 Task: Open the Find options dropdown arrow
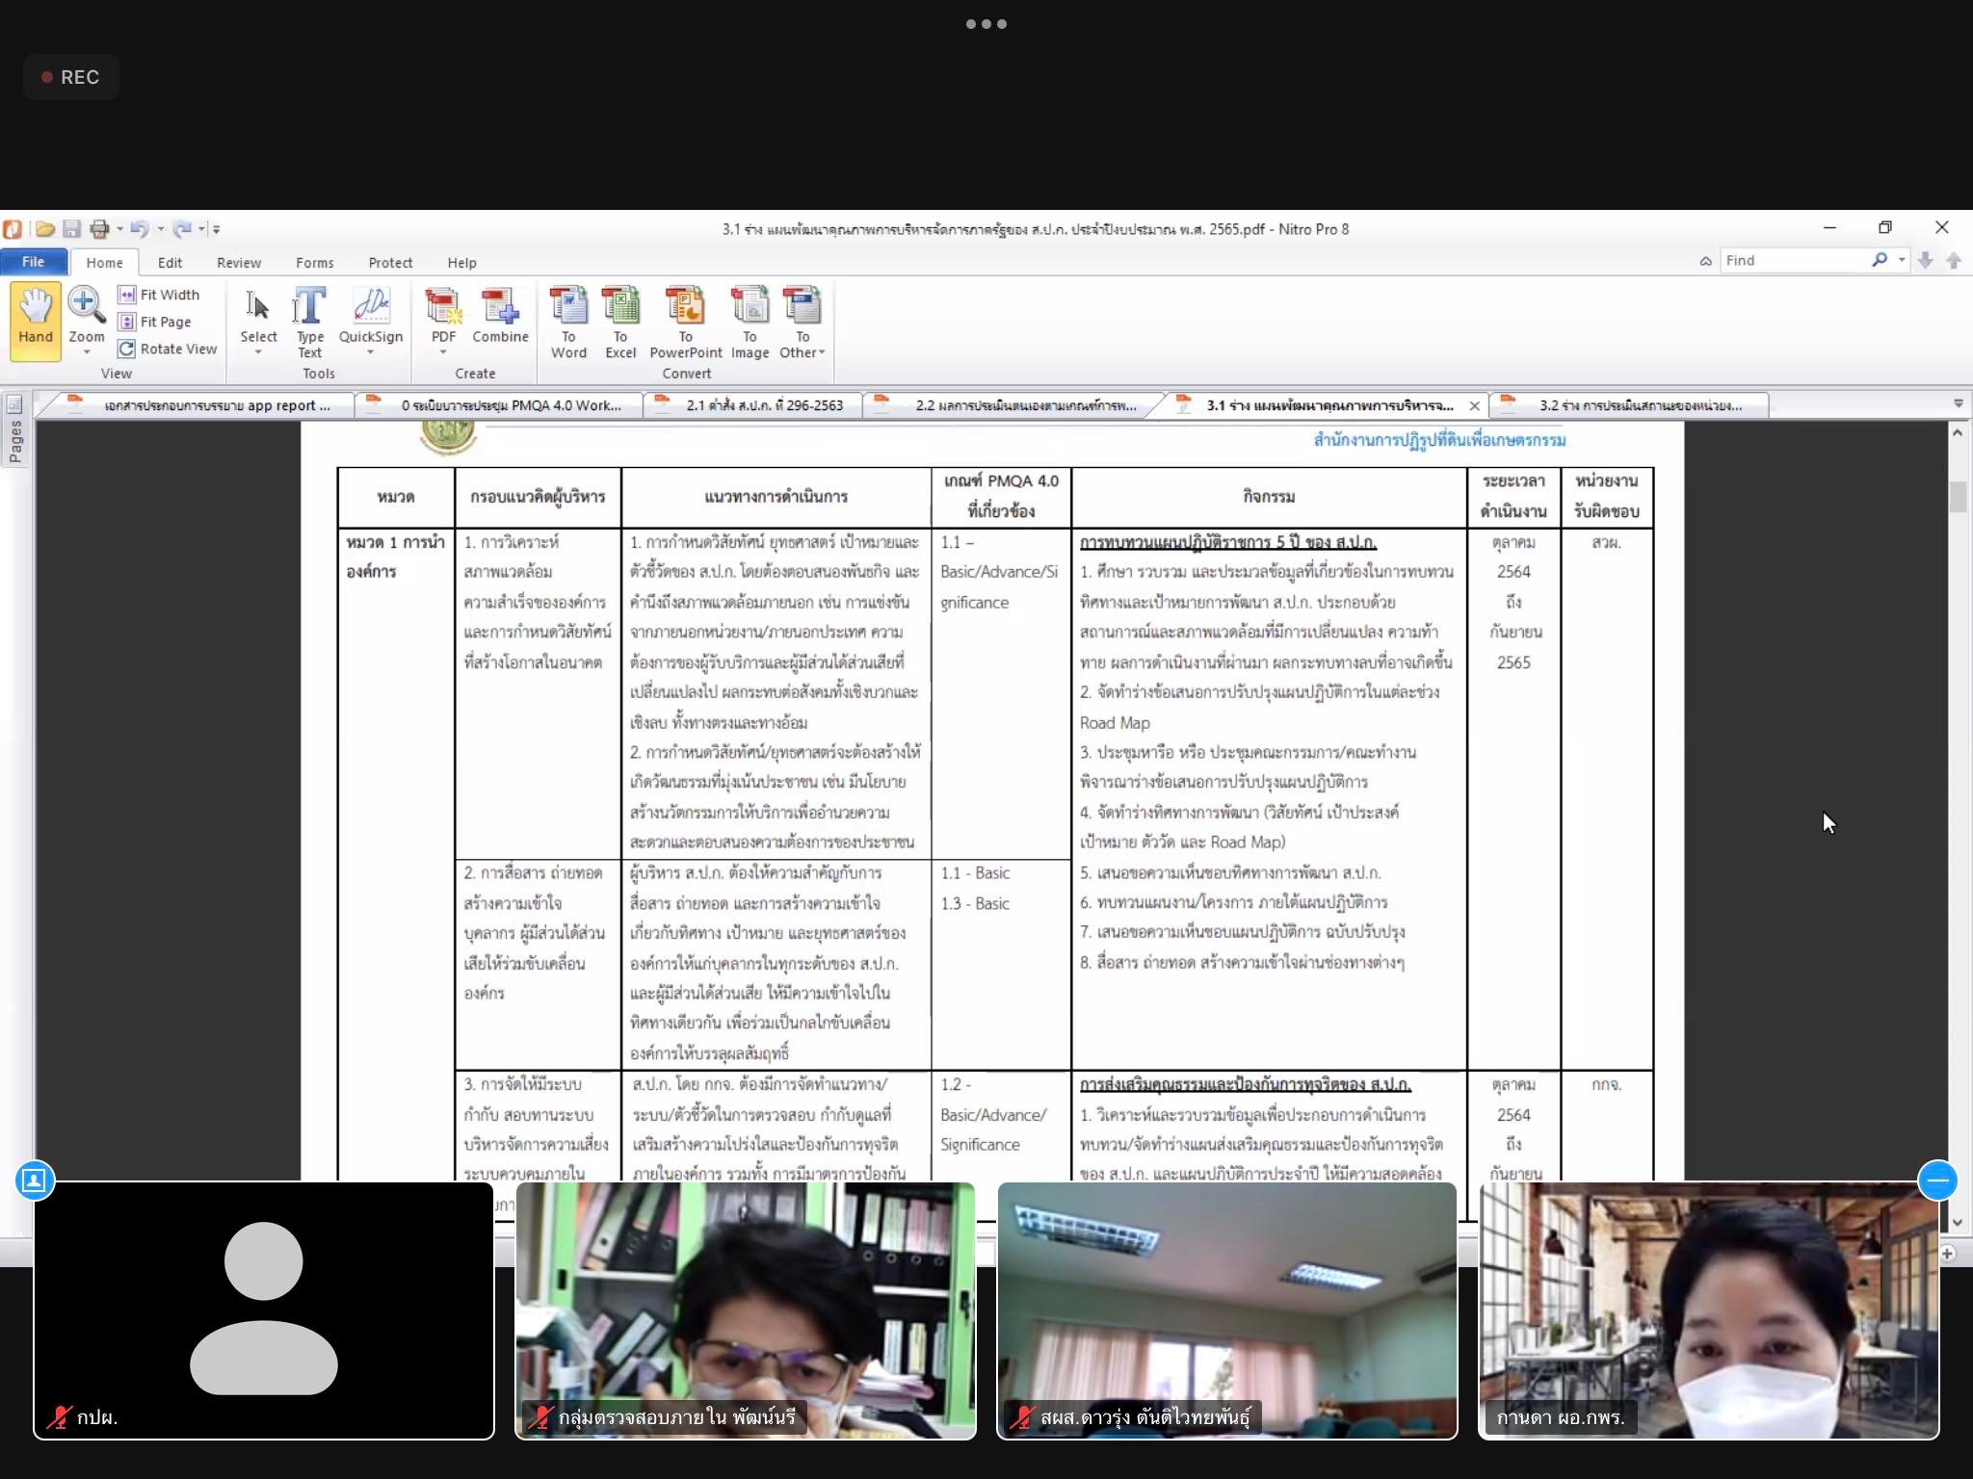pos(1901,260)
